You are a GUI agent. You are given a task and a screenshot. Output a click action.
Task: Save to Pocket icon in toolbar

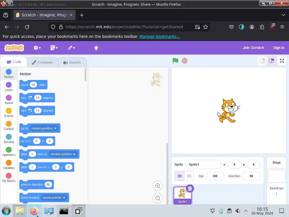tap(231, 27)
